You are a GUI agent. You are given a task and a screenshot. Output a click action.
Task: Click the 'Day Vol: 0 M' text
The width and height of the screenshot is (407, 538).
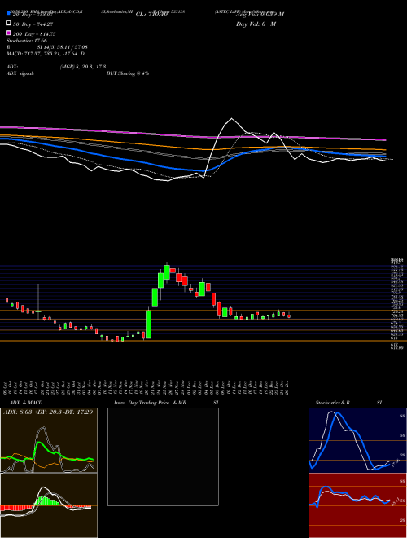point(256,24)
